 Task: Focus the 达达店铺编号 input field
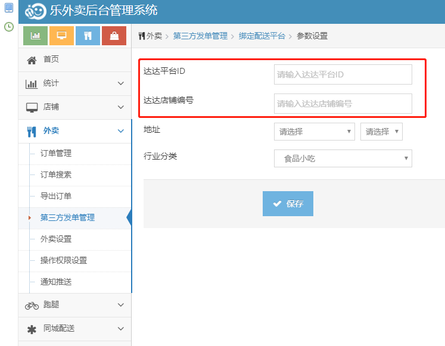click(343, 104)
